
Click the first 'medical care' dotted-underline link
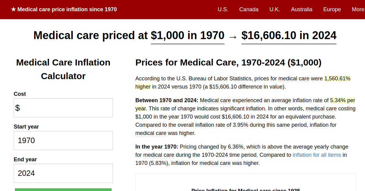pyautogui.click(x=294, y=78)
